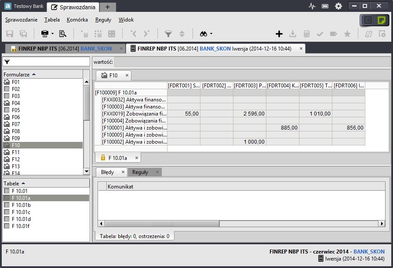Click the [F100009] F 10.01a row header
The image size is (393, 268).
coord(131,93)
